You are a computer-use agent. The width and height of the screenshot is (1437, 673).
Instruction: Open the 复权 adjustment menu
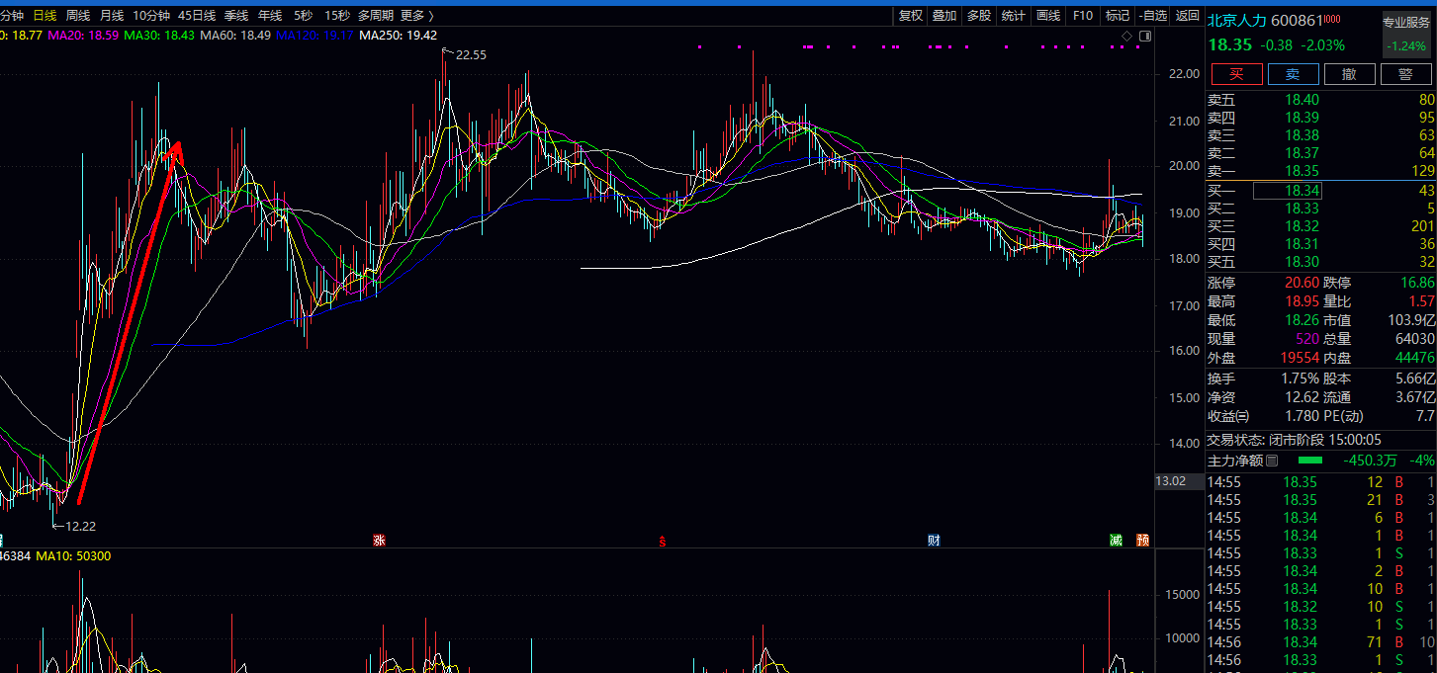(x=911, y=16)
